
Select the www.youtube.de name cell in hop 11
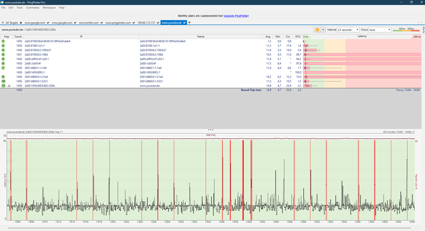tap(150, 86)
